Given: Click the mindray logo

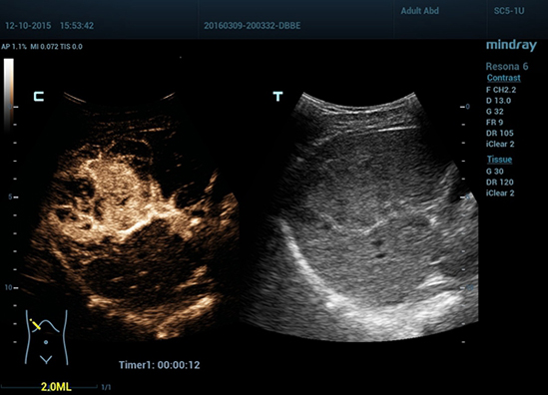Looking at the screenshot, I should (511, 46).
